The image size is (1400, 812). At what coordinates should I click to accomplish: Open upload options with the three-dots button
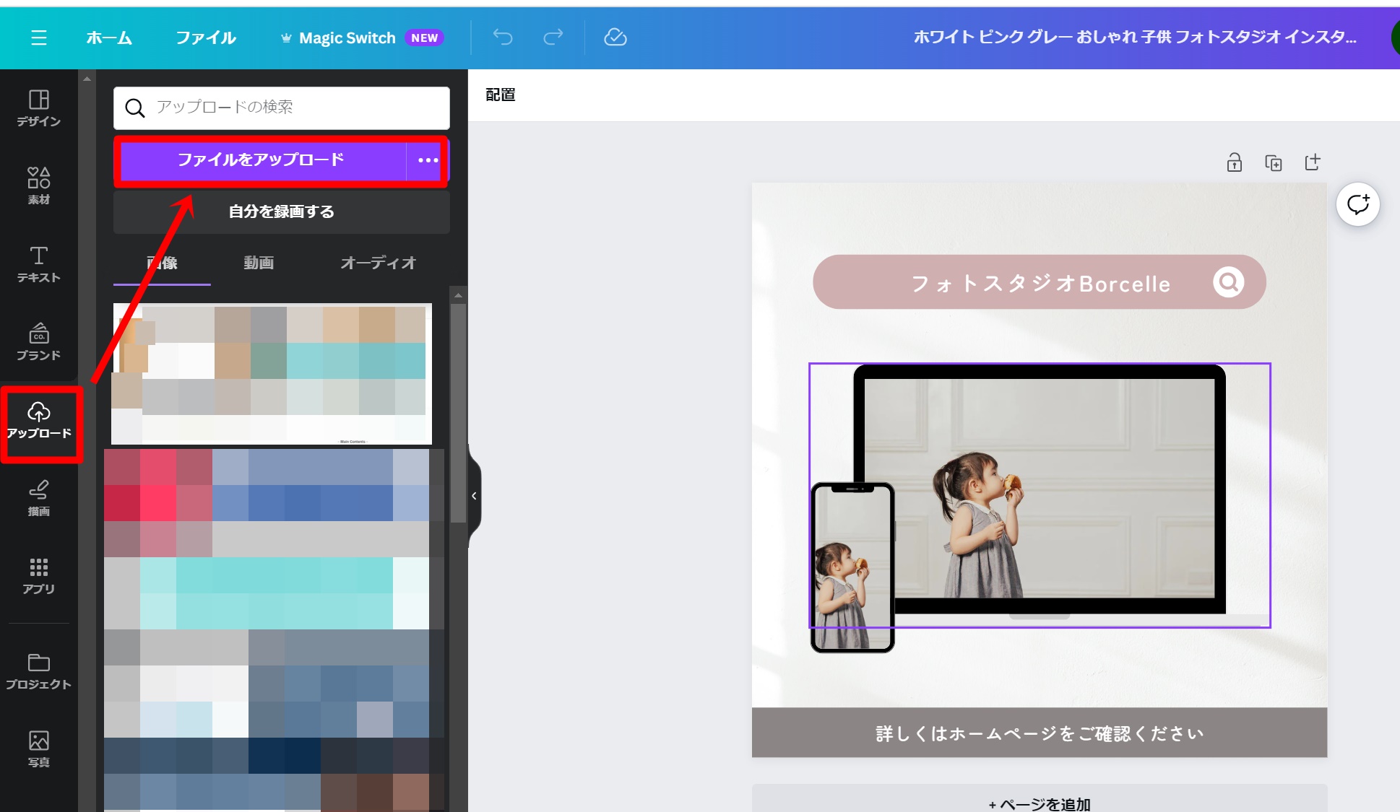coord(428,160)
